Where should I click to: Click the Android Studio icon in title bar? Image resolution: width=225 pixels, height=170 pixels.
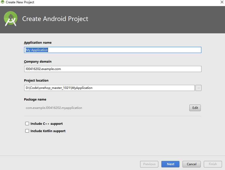[x=3, y=2]
